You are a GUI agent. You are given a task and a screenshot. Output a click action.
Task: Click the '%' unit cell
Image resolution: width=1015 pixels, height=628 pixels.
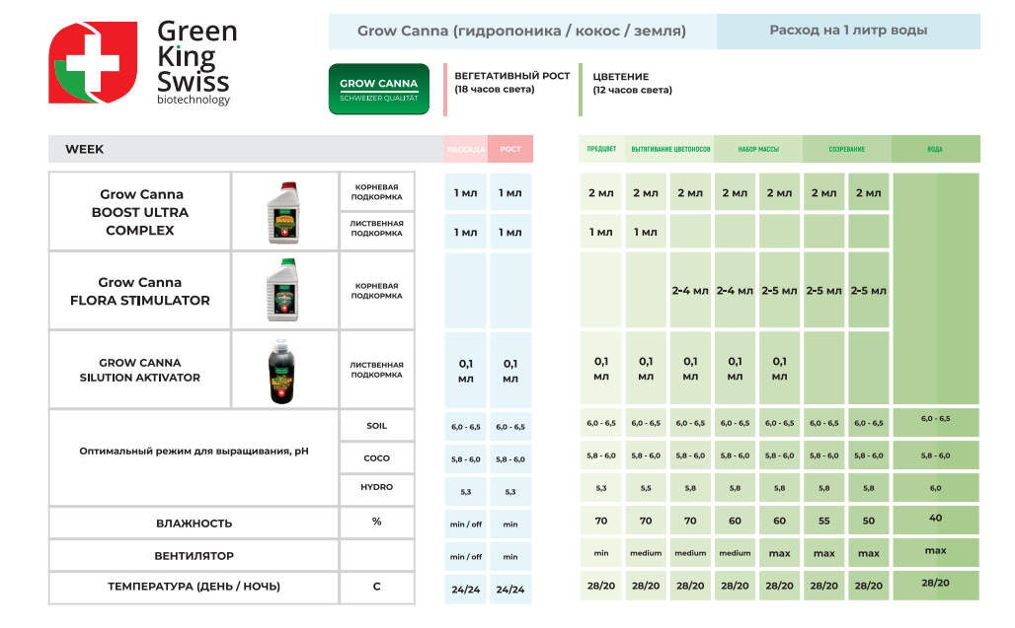tap(377, 522)
